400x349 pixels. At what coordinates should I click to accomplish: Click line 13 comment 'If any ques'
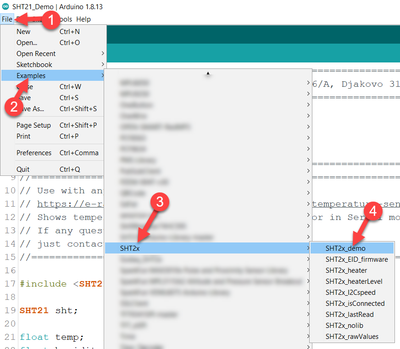pyautogui.click(x=61, y=231)
